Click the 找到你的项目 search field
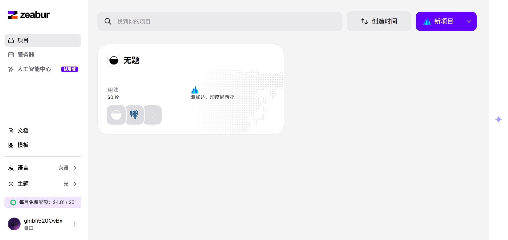This screenshot has width=508, height=240. point(227,21)
